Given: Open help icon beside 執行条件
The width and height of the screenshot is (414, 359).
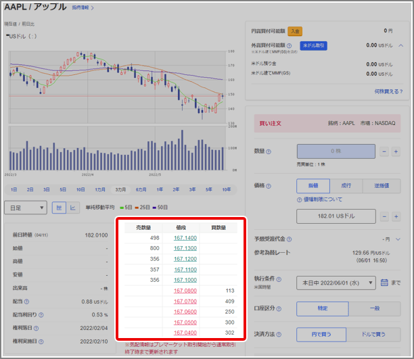Looking at the screenshot, I should click(x=279, y=279).
